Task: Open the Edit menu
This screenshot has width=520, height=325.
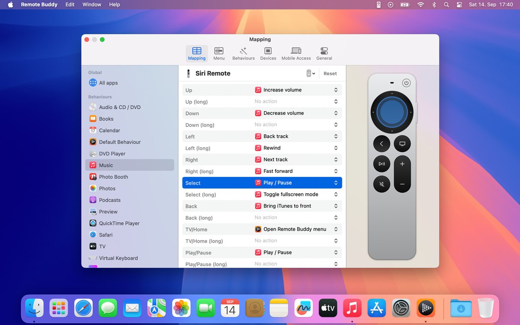Action: [70, 5]
